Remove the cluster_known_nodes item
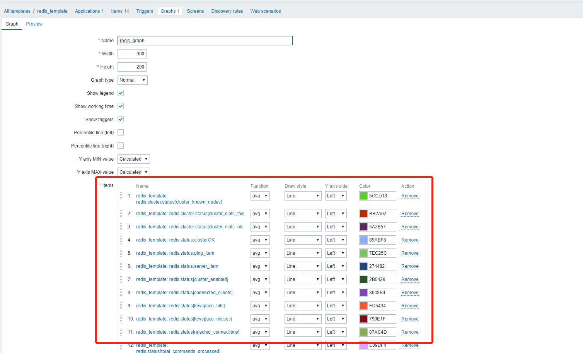Screen dimensions: 583x353 tap(410, 196)
